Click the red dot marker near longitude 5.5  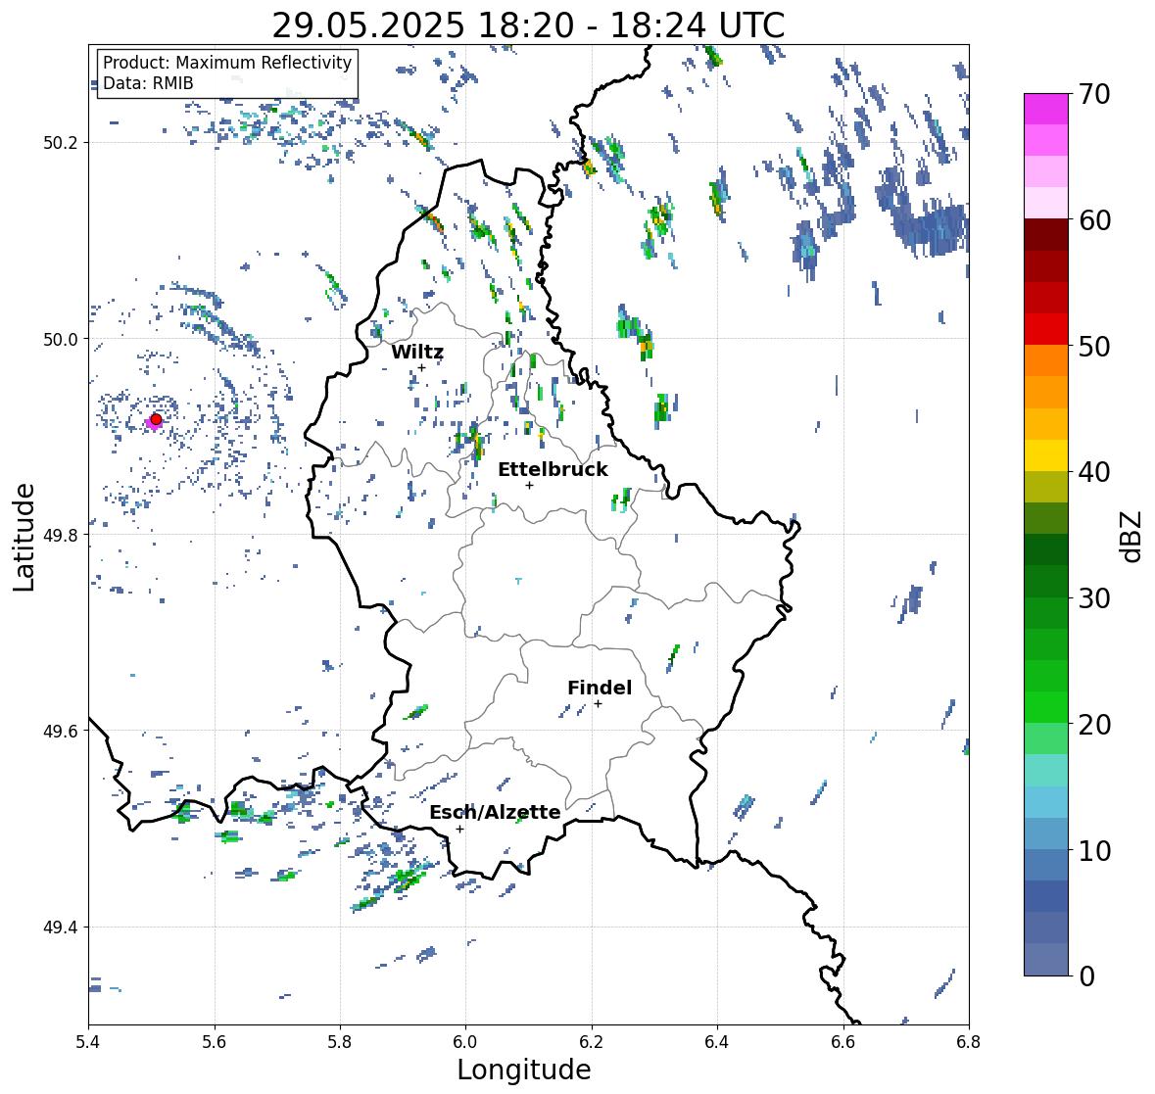point(156,419)
